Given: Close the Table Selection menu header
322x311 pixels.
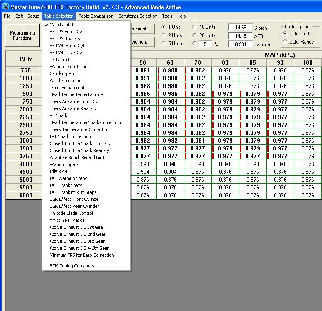Looking at the screenshot, I should pyautogui.click(x=59, y=16).
